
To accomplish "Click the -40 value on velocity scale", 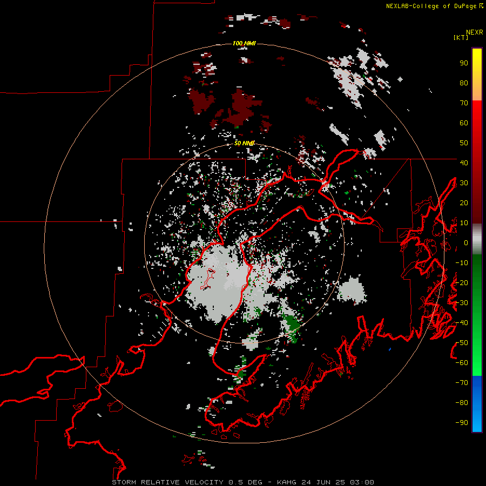I will coord(462,323).
